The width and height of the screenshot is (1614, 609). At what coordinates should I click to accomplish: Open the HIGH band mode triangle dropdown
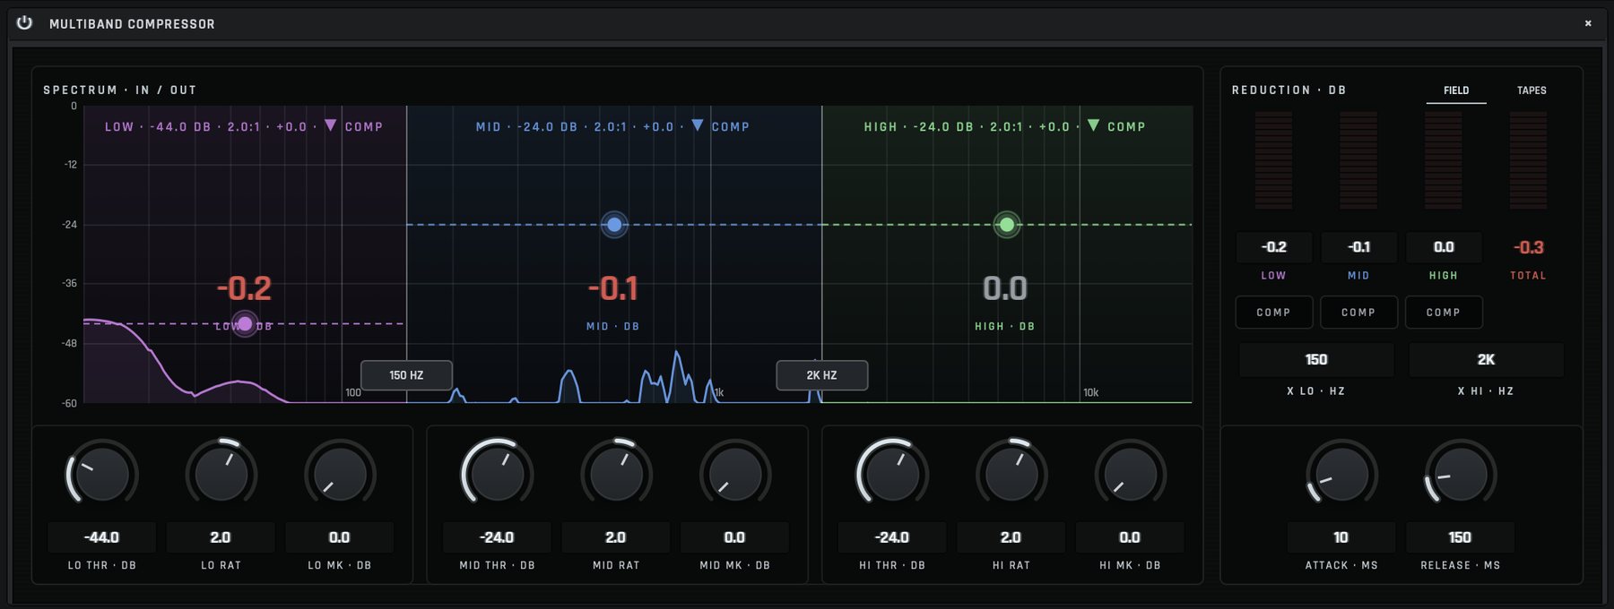pos(1093,125)
